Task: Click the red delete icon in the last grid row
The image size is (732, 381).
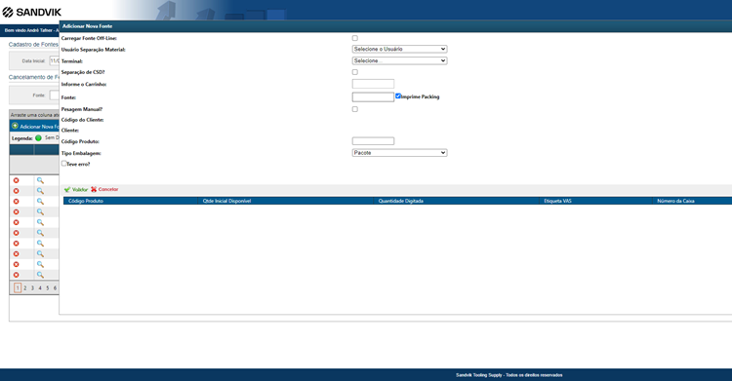Action: (x=16, y=275)
